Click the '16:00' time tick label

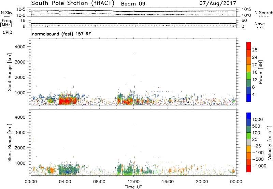(x=168, y=182)
